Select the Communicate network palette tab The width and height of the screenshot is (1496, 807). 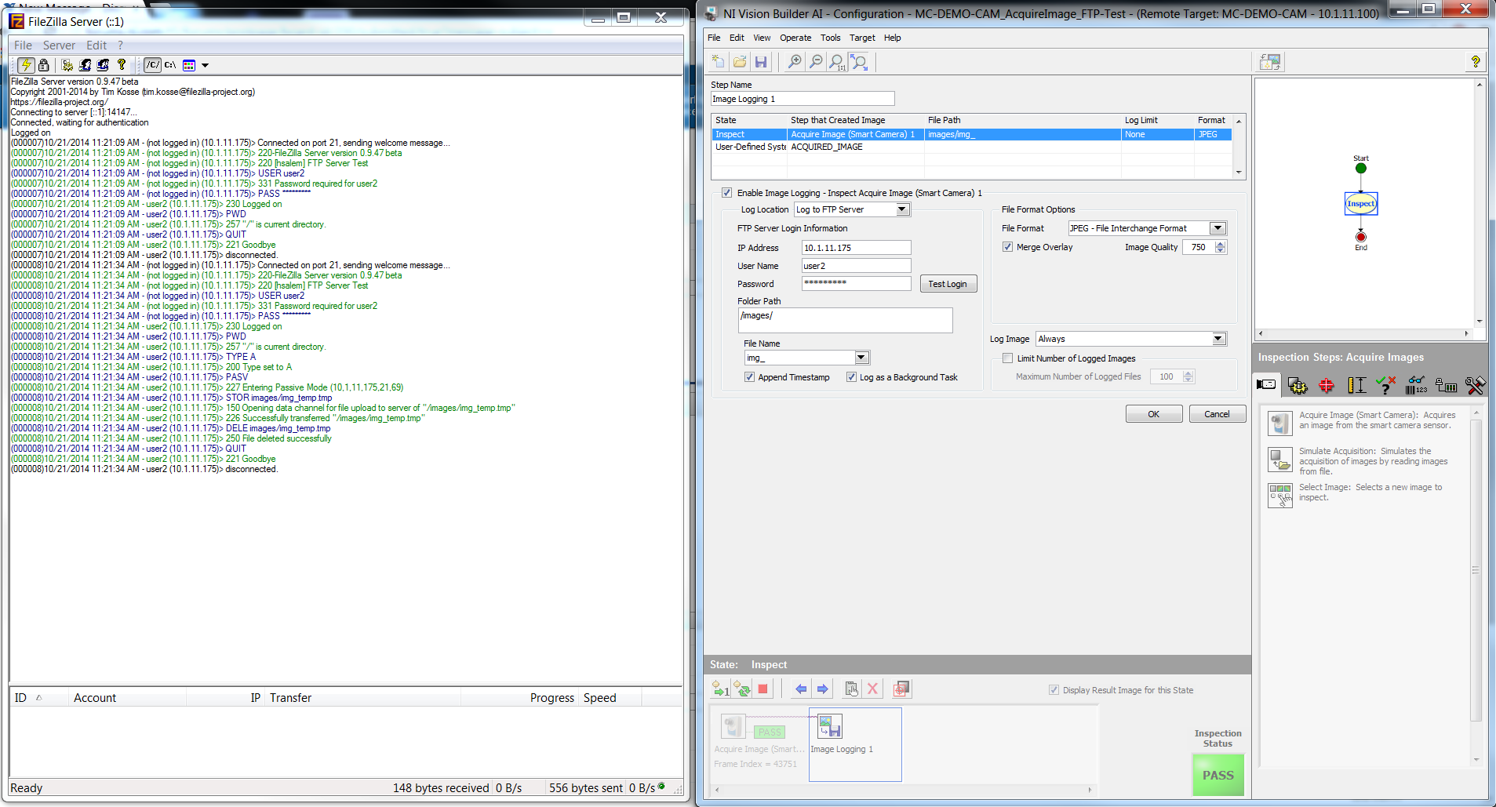1446,385
